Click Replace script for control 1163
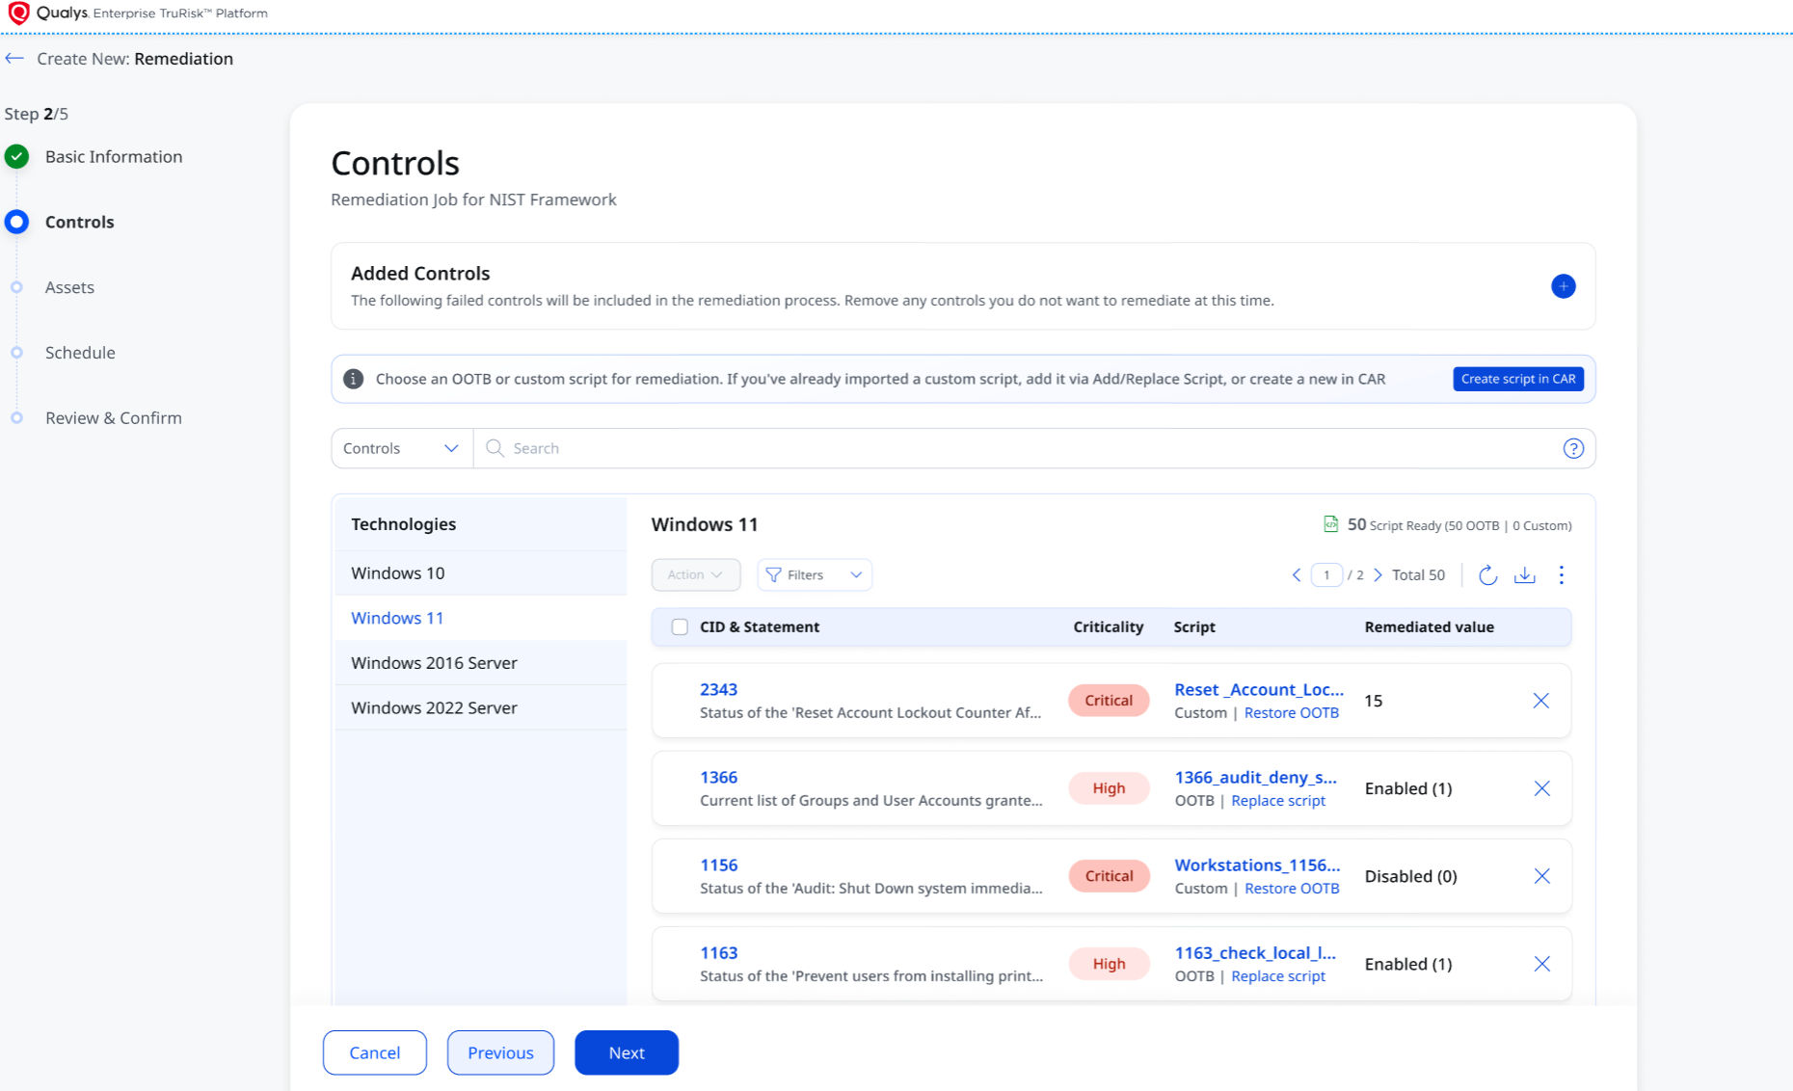The image size is (1793, 1091). (1278, 976)
